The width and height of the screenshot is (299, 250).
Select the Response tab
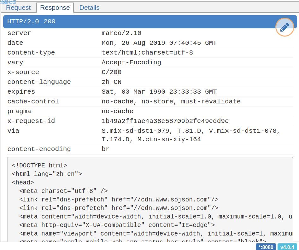(55, 8)
